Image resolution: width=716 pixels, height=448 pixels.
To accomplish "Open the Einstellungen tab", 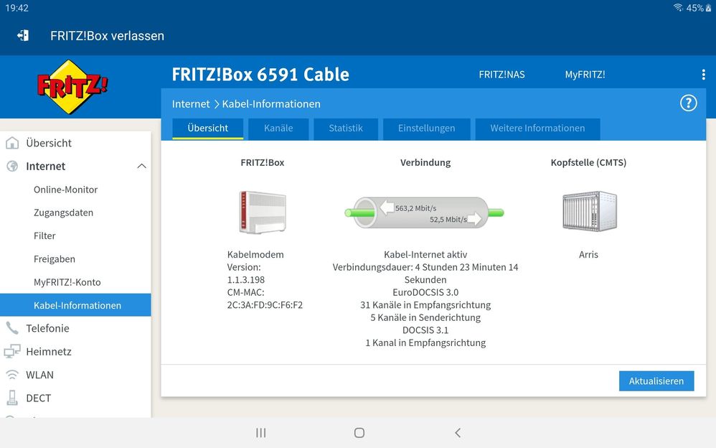I will (426, 129).
